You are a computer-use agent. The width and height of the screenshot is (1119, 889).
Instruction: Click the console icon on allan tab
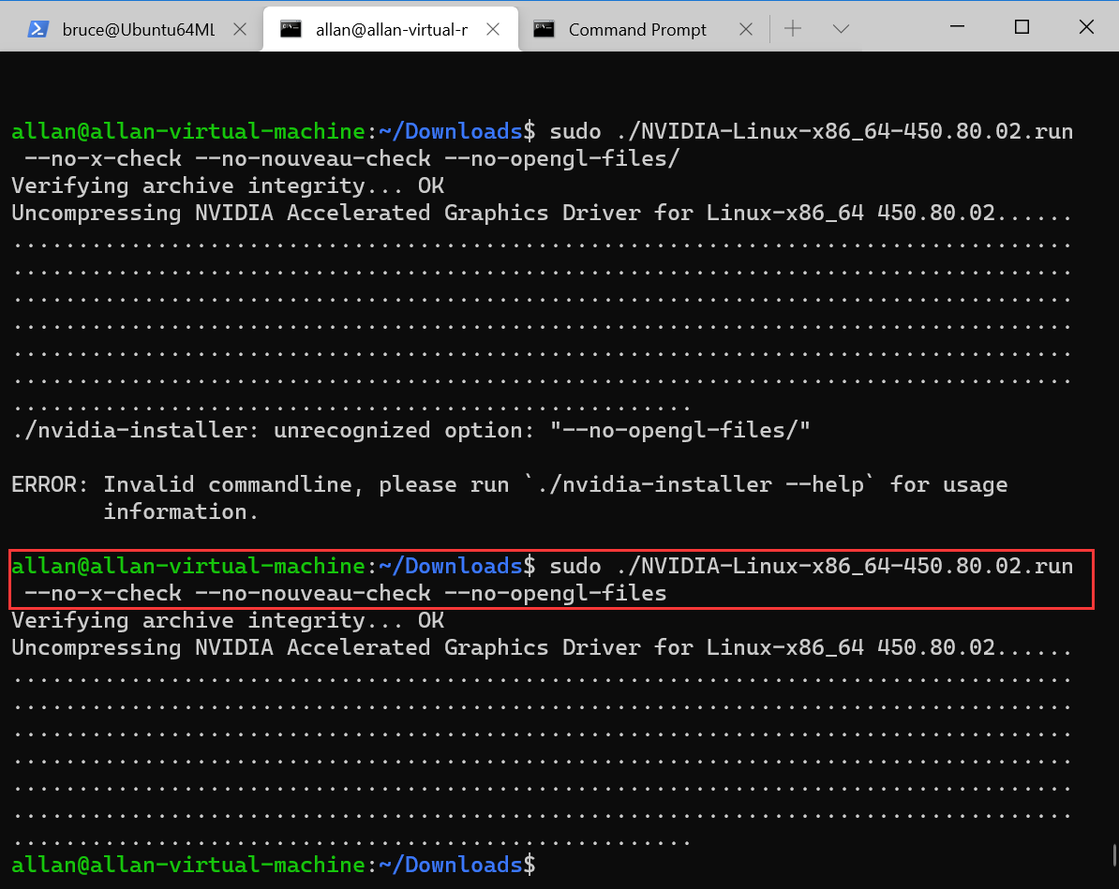(291, 29)
